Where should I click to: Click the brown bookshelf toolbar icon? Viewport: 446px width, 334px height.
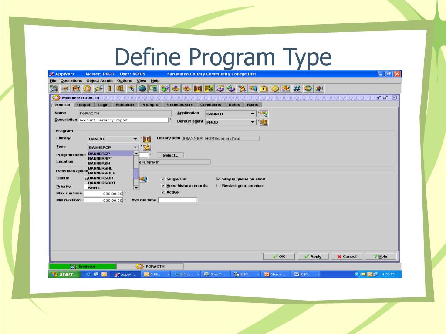coord(120,89)
